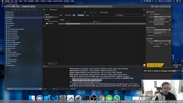Add a new target with plus

pos(44,64)
